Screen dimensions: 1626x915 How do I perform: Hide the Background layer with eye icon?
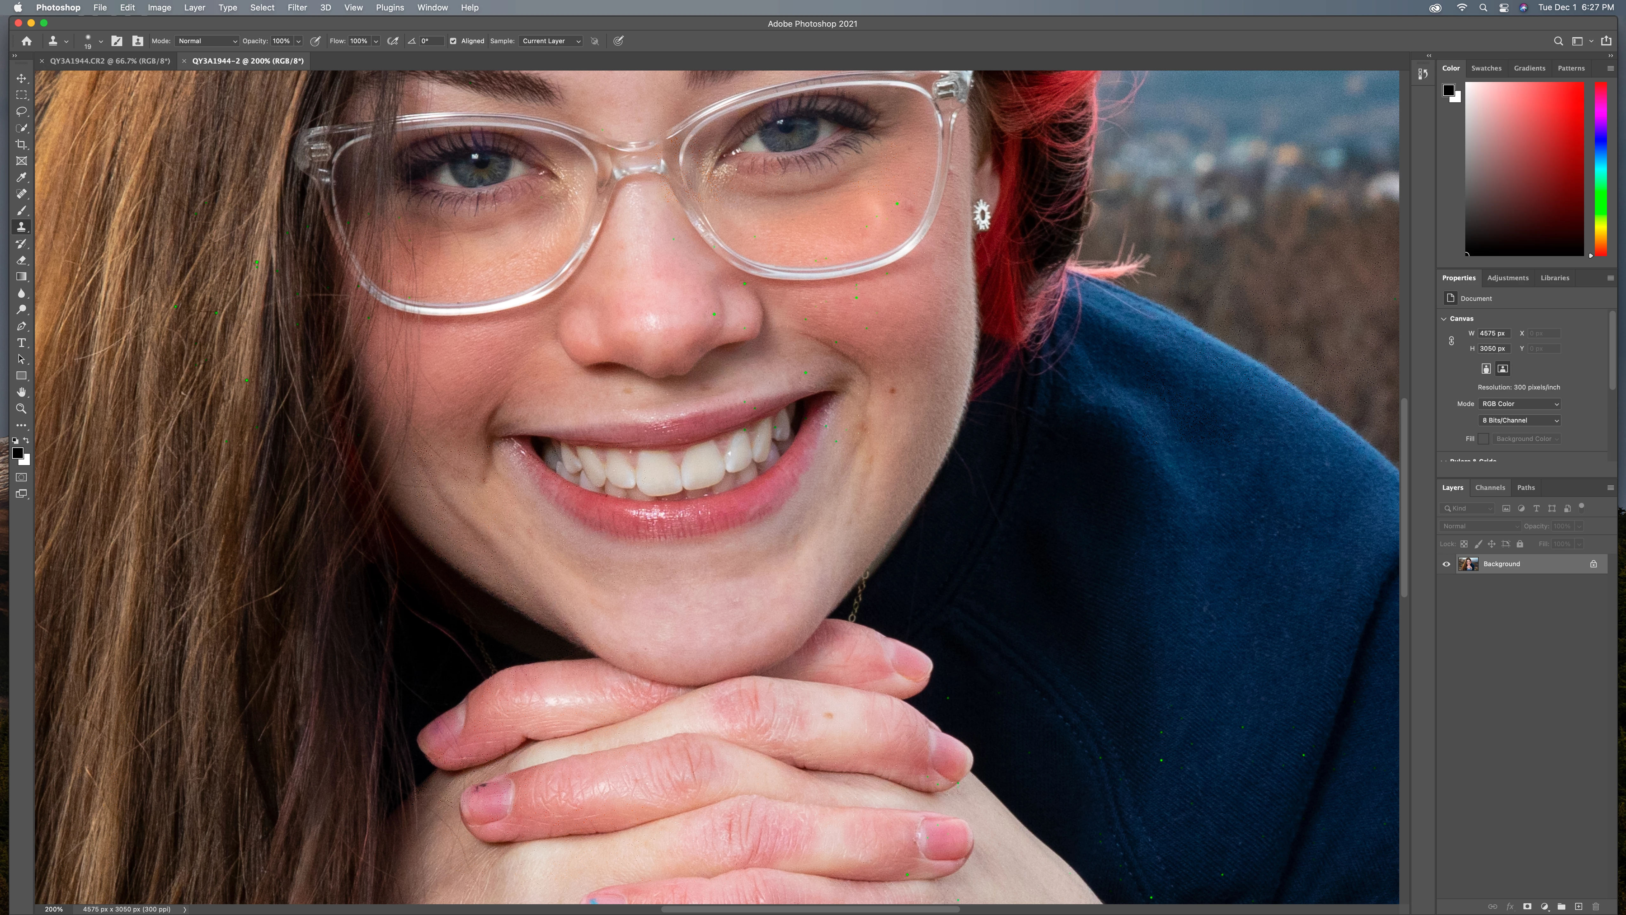pyautogui.click(x=1446, y=564)
